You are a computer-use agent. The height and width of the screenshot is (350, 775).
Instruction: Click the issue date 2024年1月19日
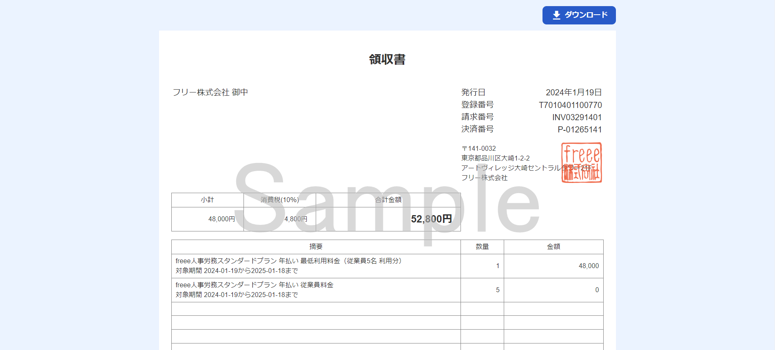click(574, 92)
